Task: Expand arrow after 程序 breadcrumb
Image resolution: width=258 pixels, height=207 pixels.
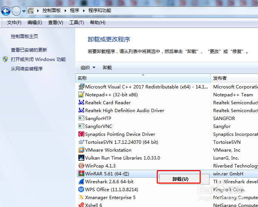Action: pyautogui.click(x=84, y=11)
